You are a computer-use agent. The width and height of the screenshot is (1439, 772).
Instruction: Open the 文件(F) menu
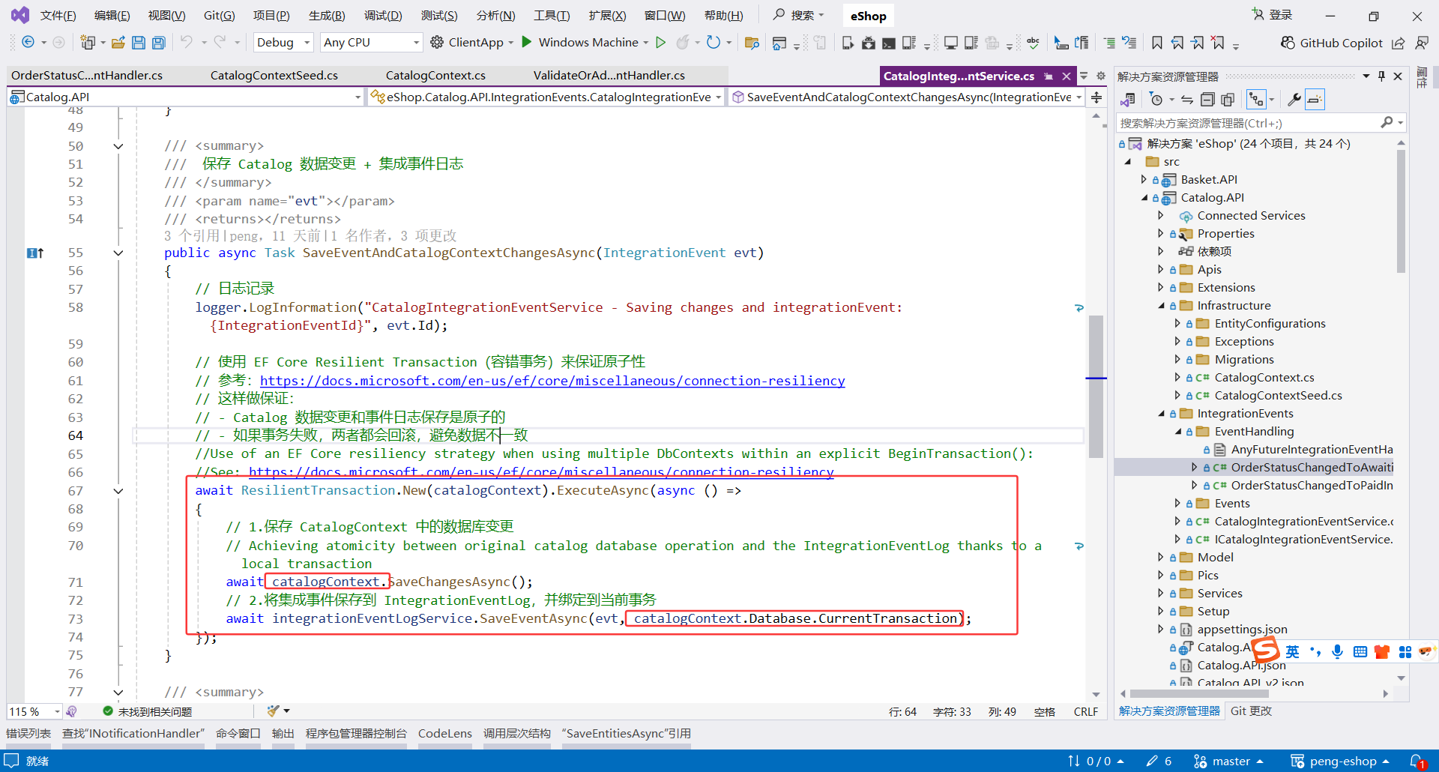58,16
